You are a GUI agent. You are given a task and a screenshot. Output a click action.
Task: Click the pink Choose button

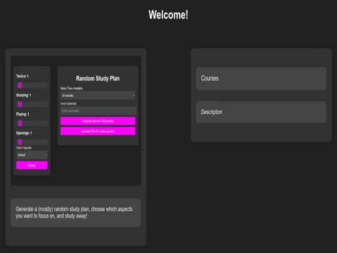[x=32, y=165]
